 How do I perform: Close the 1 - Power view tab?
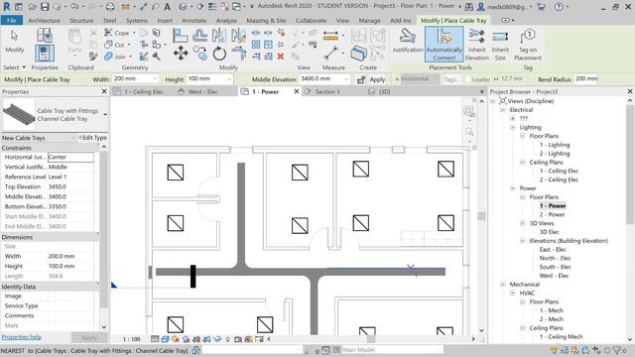pos(297,92)
